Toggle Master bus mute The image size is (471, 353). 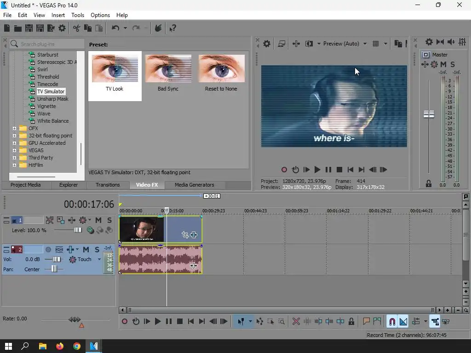pyautogui.click(x=443, y=64)
